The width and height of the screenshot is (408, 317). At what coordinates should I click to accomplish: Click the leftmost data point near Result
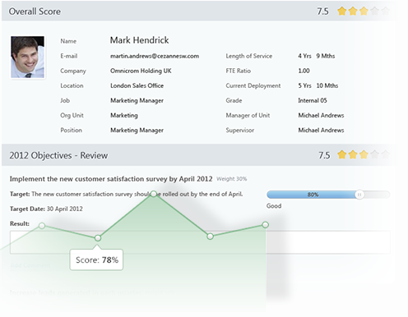(x=42, y=226)
